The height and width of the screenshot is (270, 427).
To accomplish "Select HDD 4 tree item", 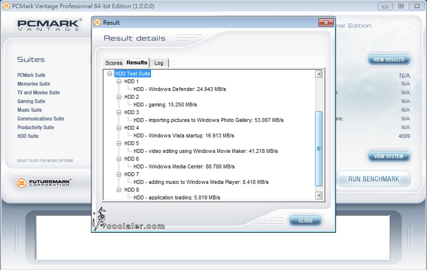I will 132,128.
